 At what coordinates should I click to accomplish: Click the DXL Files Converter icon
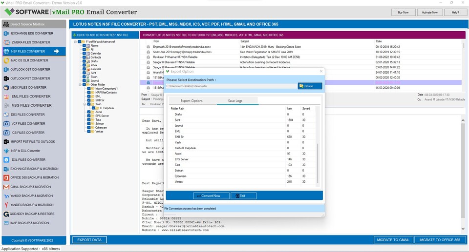coord(6,160)
